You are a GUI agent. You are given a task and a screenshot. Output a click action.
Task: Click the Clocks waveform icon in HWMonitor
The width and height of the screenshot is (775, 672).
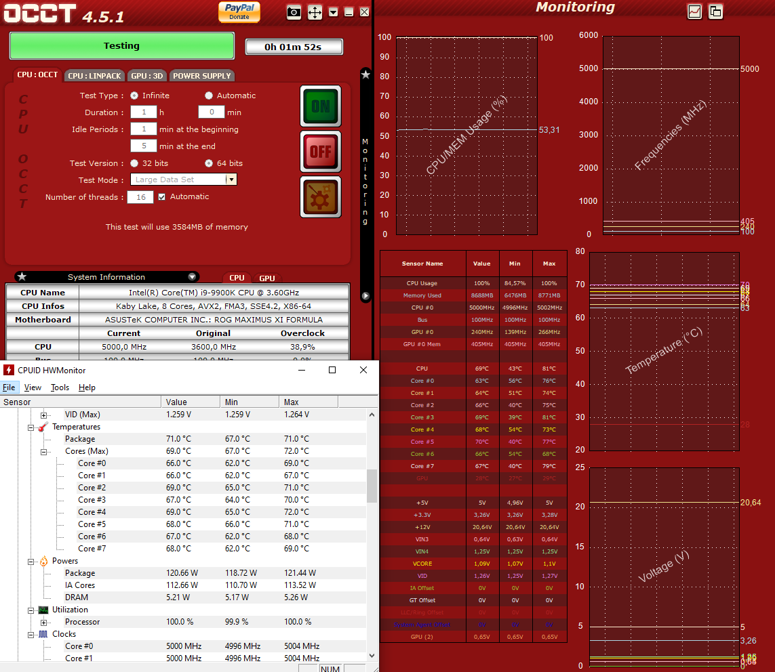[43, 634]
